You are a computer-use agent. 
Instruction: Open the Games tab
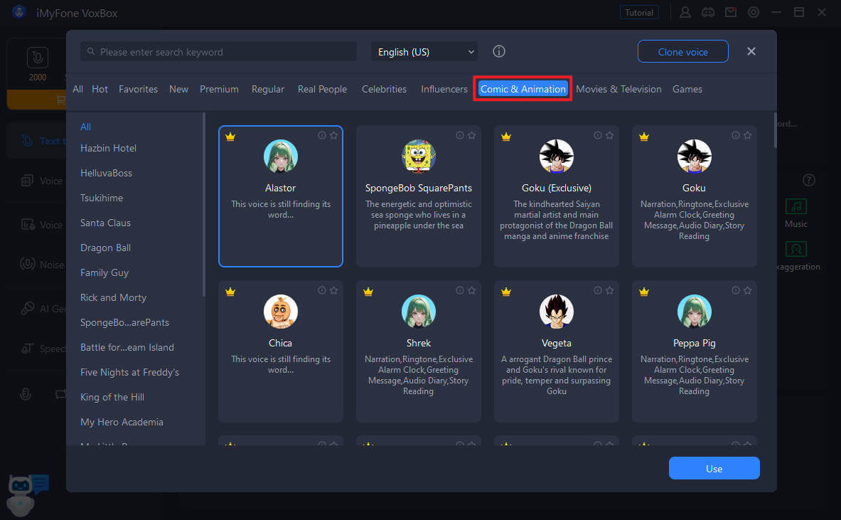tap(687, 89)
